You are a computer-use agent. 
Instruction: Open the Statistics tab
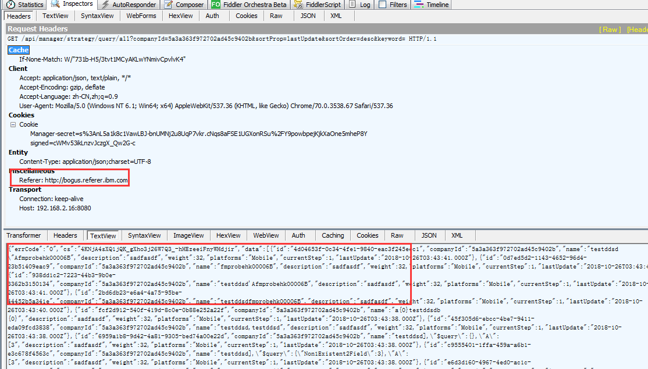click(26, 5)
